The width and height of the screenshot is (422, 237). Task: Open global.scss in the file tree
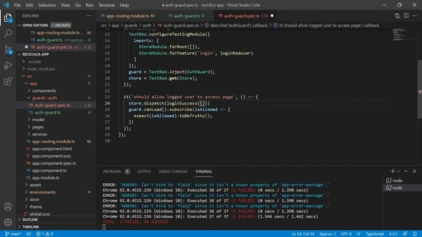click(x=40, y=214)
